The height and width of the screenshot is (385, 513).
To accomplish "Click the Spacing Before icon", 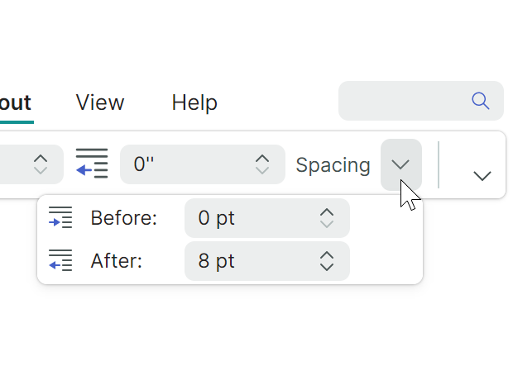I will (x=60, y=218).
